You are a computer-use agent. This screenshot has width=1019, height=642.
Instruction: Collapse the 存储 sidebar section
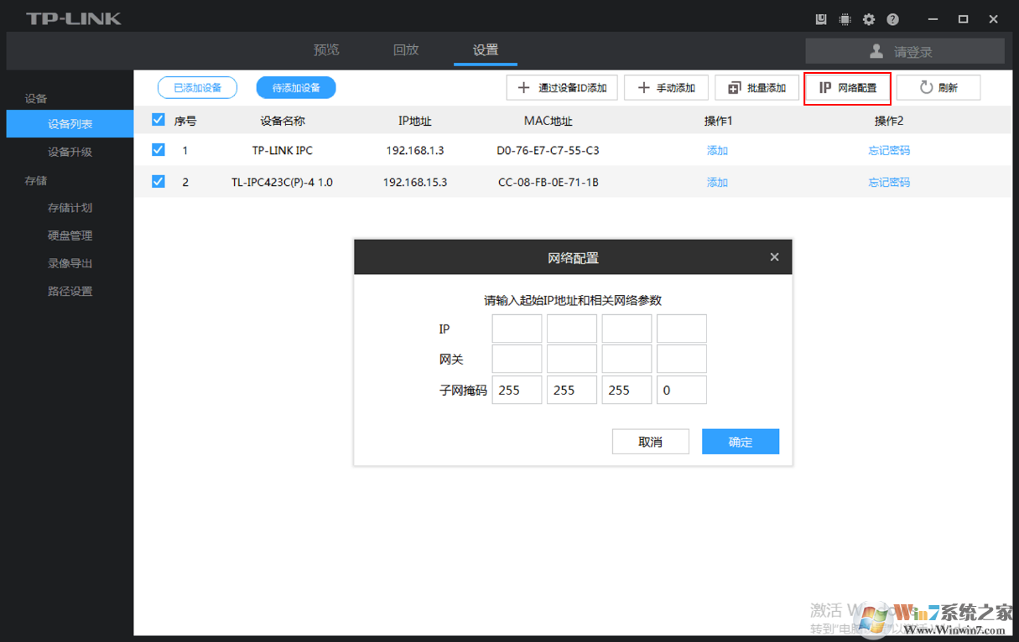tap(35, 179)
